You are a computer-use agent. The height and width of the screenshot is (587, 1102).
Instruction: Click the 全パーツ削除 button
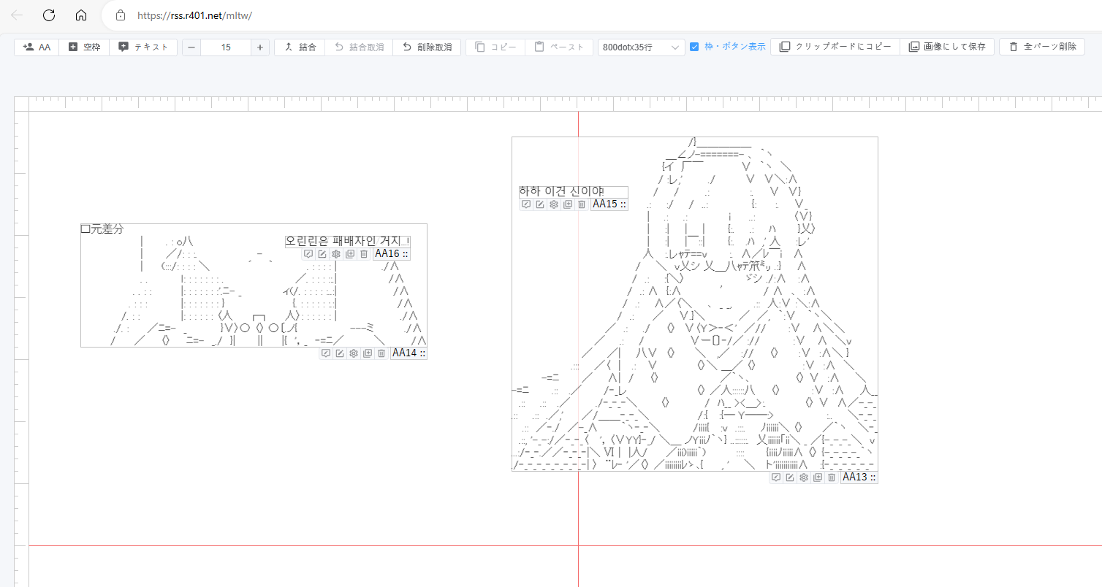pos(1042,47)
